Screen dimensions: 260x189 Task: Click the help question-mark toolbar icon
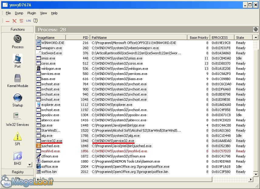[36, 21]
